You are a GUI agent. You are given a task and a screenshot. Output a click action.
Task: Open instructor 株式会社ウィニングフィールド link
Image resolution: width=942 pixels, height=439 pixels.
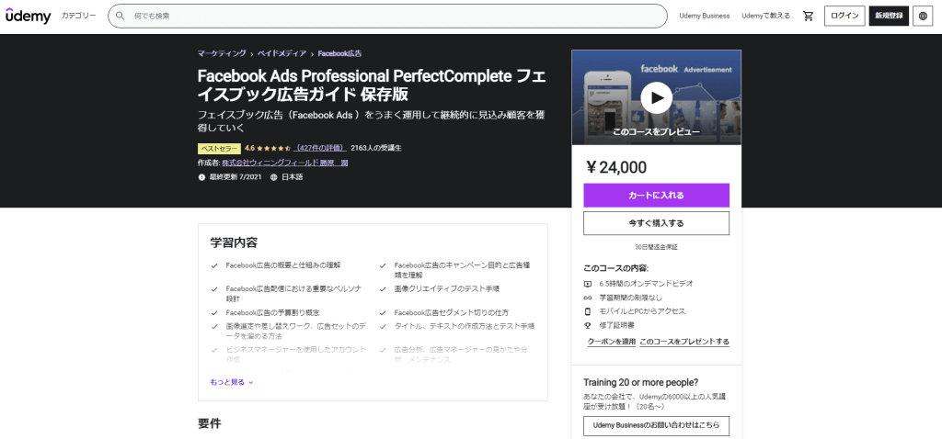pyautogui.click(x=285, y=163)
